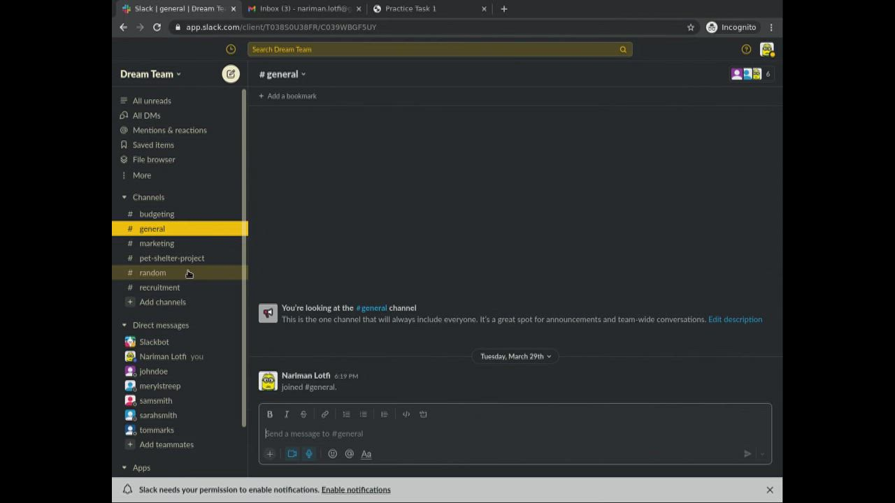895x503 pixels.
Task: Collapse the Direct messages section
Action: (124, 325)
